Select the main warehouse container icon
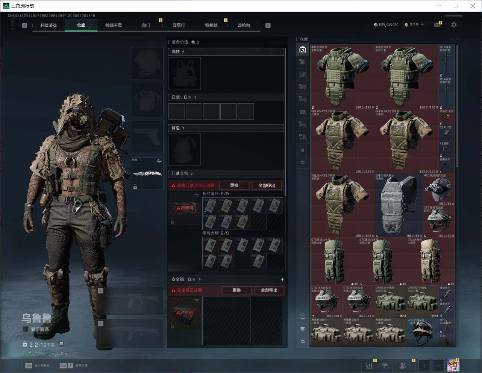Viewport: 482px width, 373px height. tap(303, 50)
